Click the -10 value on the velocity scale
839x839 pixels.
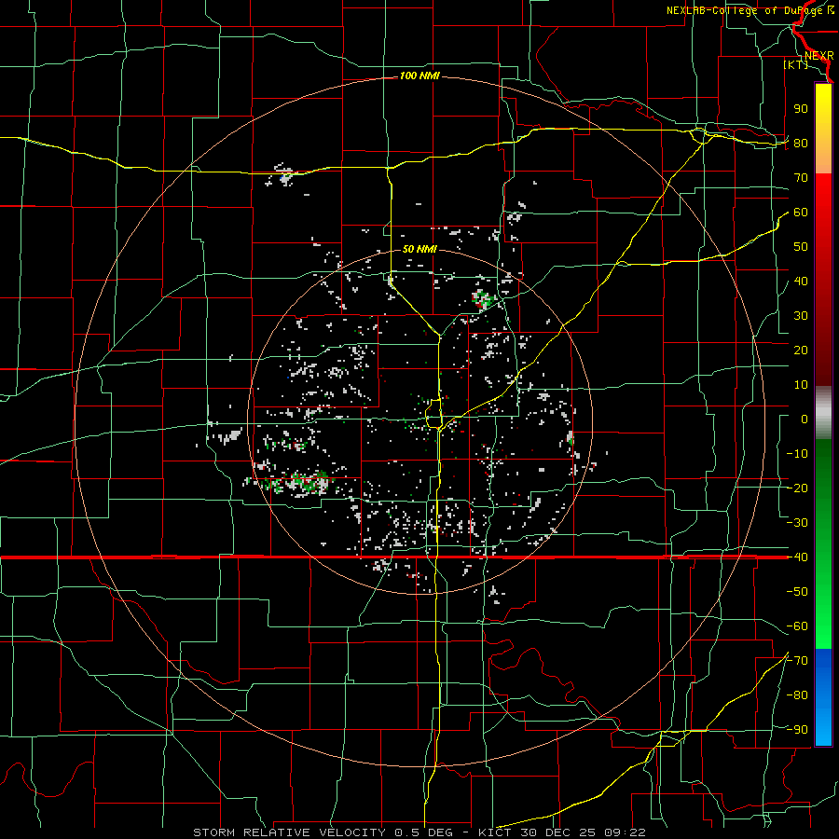tap(797, 454)
